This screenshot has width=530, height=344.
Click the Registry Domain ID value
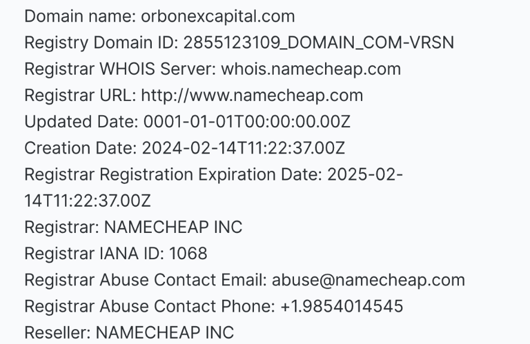pyautogui.click(x=318, y=43)
